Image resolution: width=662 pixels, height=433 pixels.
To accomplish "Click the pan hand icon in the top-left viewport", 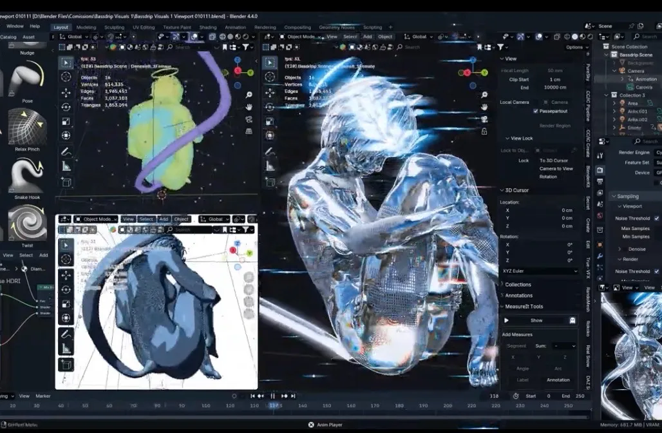I will 249,106.
